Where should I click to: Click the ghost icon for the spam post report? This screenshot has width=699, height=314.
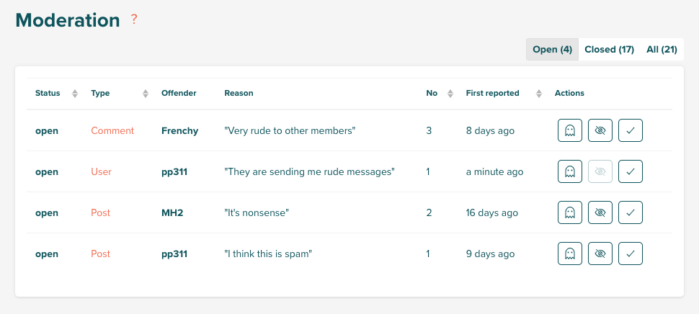570,254
